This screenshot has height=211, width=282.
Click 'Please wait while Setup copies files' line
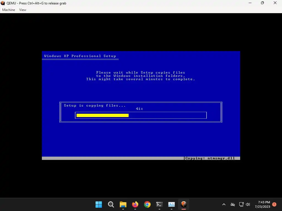pos(140,73)
